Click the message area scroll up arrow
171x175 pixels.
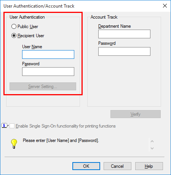[152, 141]
